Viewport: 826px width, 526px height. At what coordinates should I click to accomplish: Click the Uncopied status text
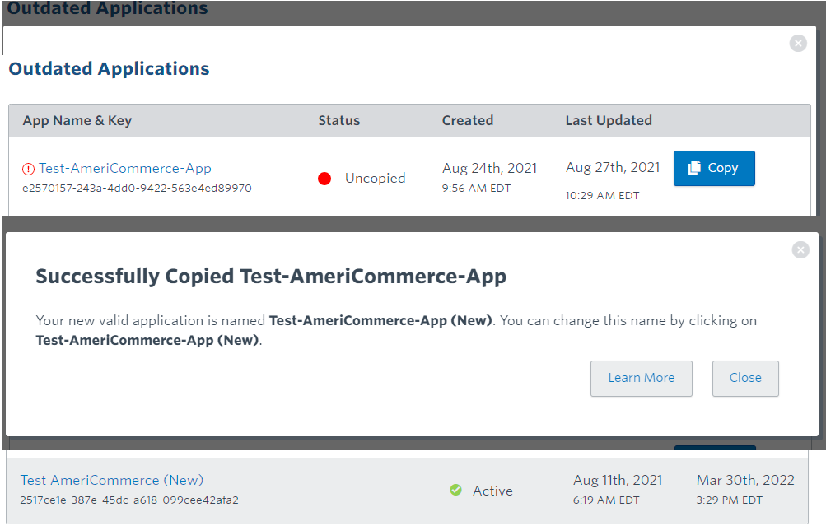[x=375, y=179]
